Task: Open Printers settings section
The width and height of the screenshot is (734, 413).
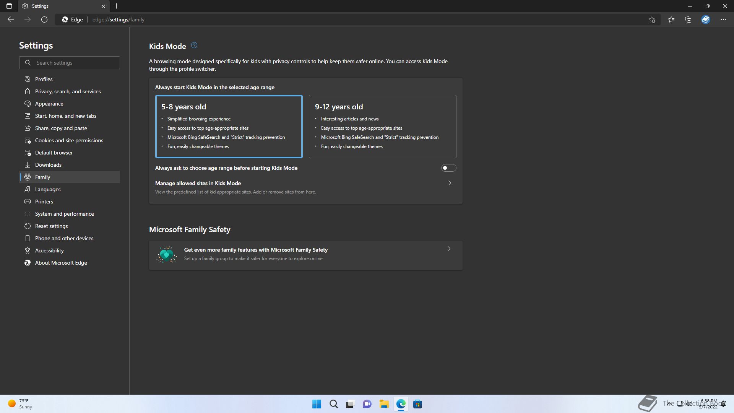Action: coord(70,202)
